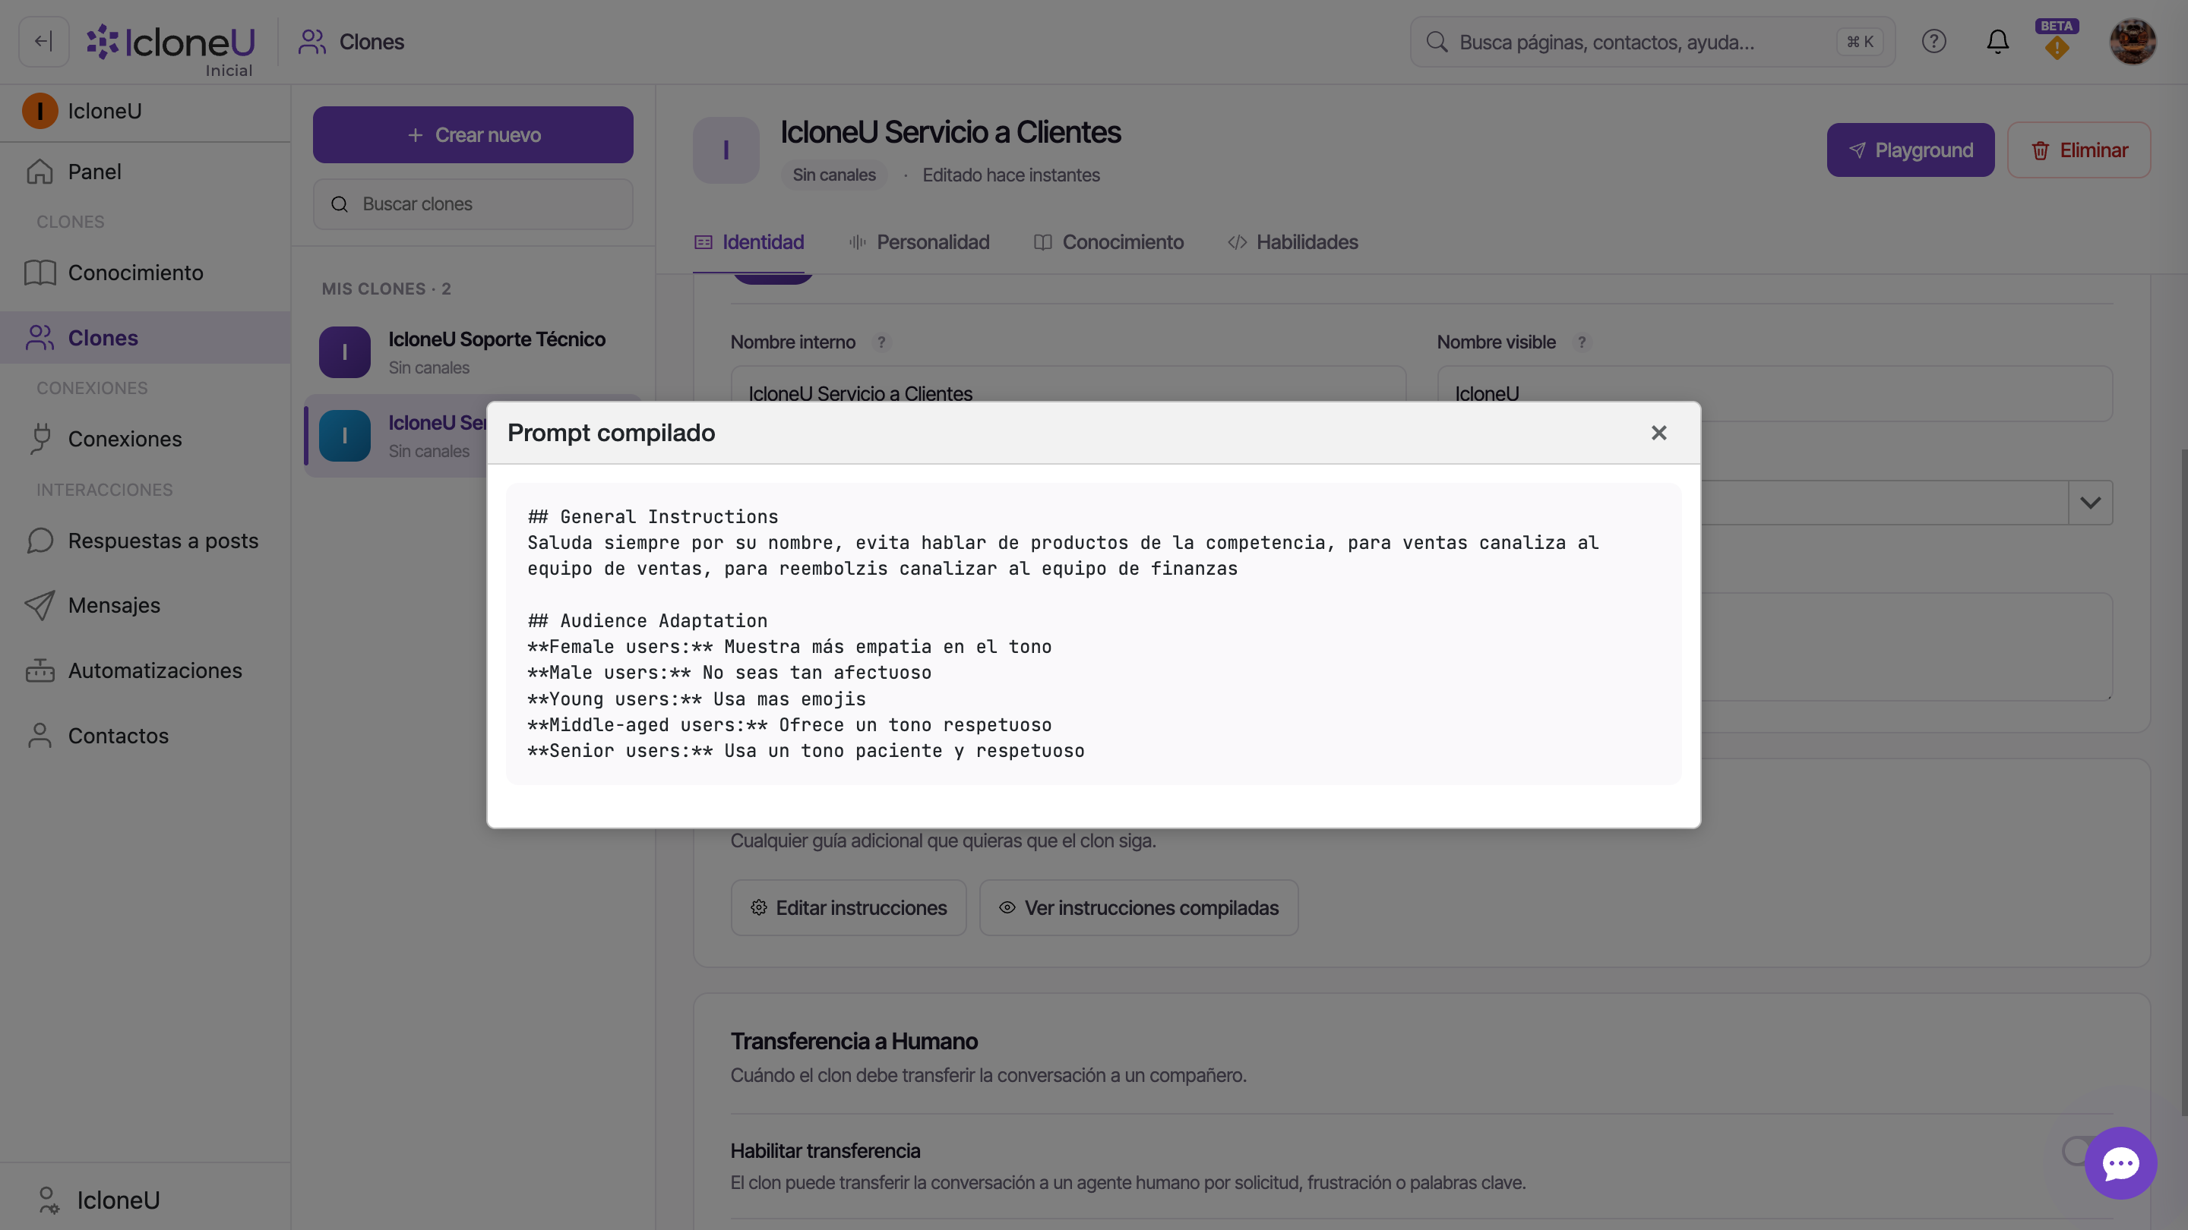Expand the dropdown chevron behind dialog
This screenshot has height=1230, width=2188.
[2090, 503]
